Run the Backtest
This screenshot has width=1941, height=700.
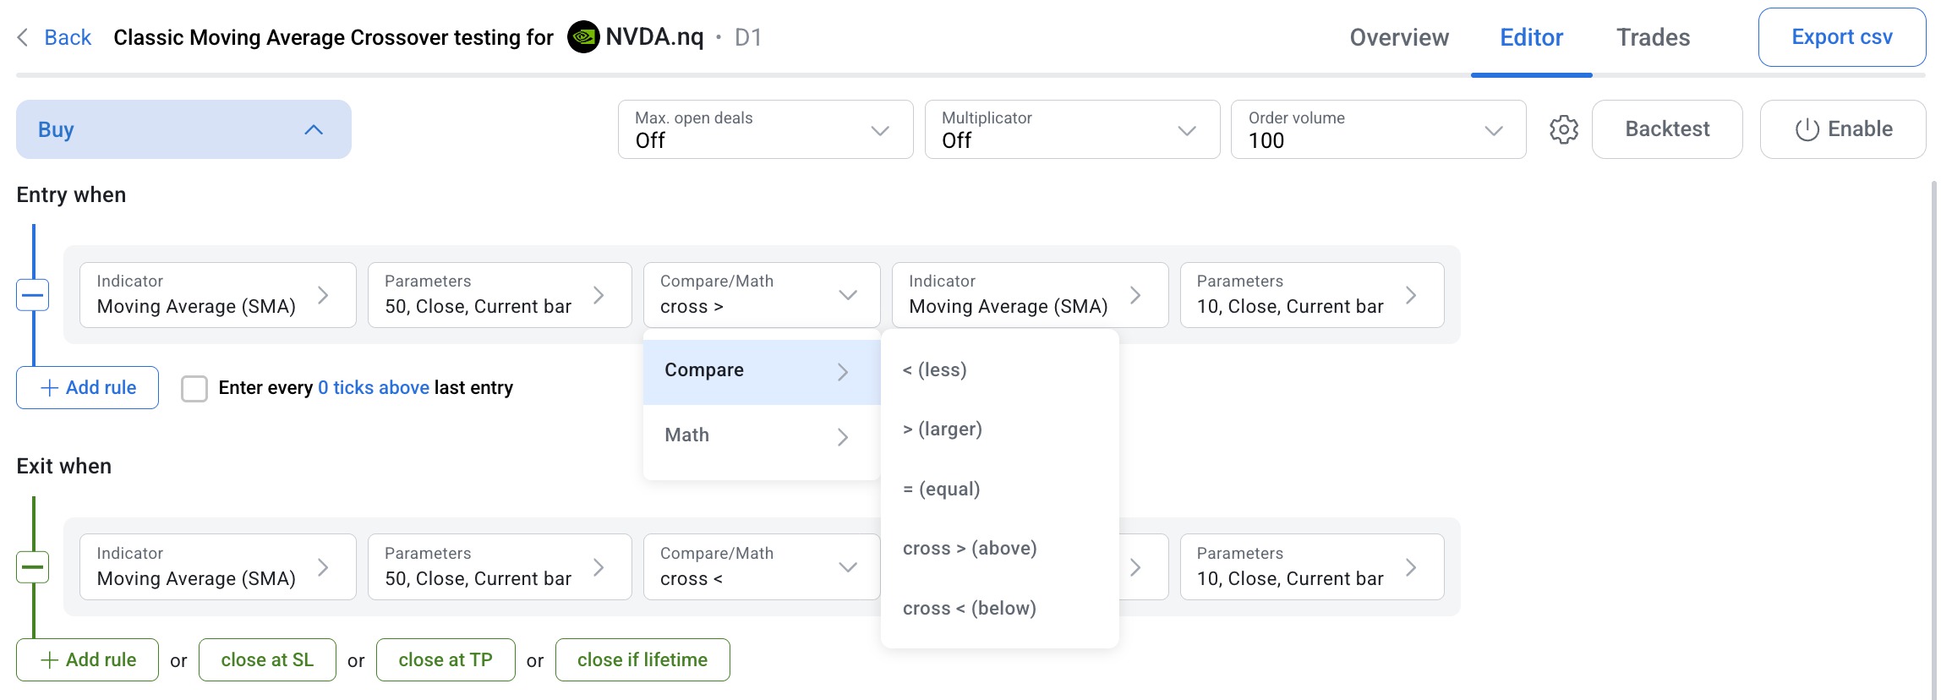click(1666, 129)
